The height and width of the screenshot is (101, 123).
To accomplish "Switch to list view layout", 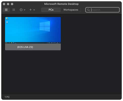I will point(14,10).
